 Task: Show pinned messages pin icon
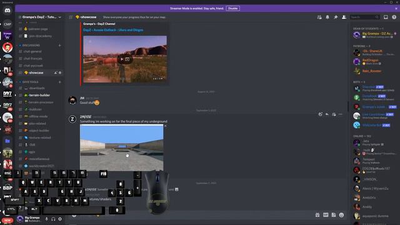pyautogui.click(x=336, y=17)
